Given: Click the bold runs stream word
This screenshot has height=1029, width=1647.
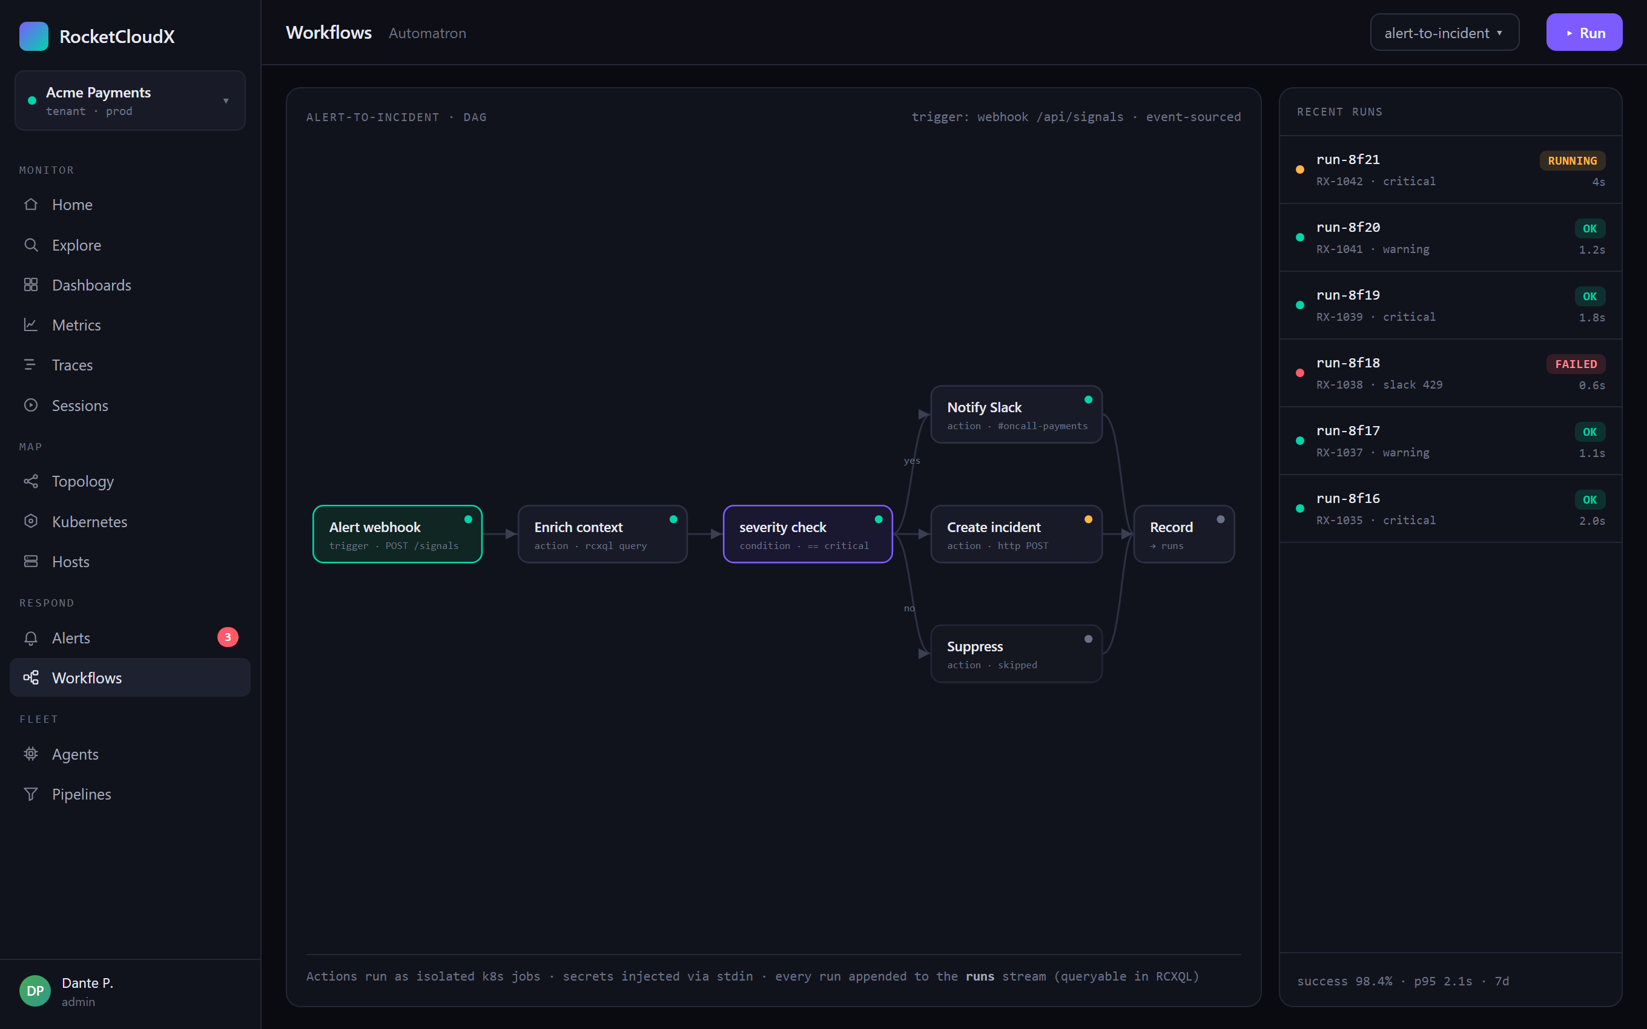Looking at the screenshot, I should click(x=979, y=976).
